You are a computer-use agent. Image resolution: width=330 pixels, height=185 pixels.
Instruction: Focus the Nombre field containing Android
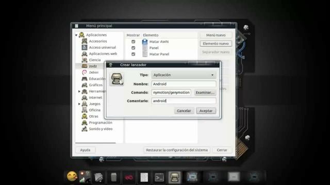184,84
